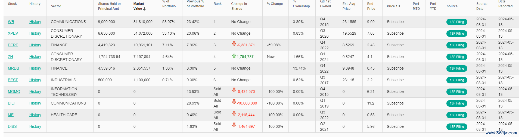
Task: Open the DIBS stock ticker link
Action: pos(12,126)
